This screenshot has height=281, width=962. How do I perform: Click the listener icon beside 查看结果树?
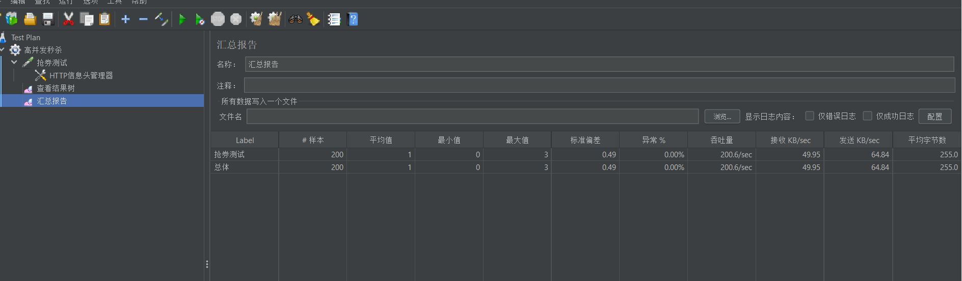coord(28,89)
